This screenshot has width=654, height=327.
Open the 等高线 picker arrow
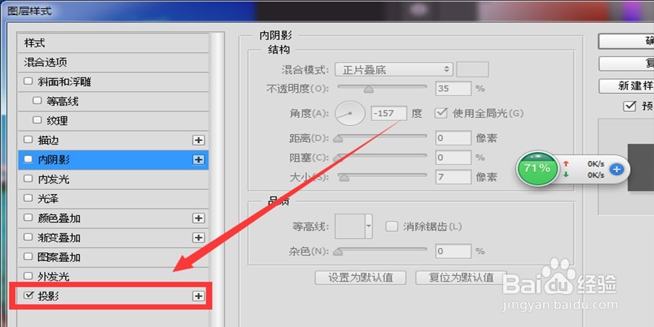369,226
